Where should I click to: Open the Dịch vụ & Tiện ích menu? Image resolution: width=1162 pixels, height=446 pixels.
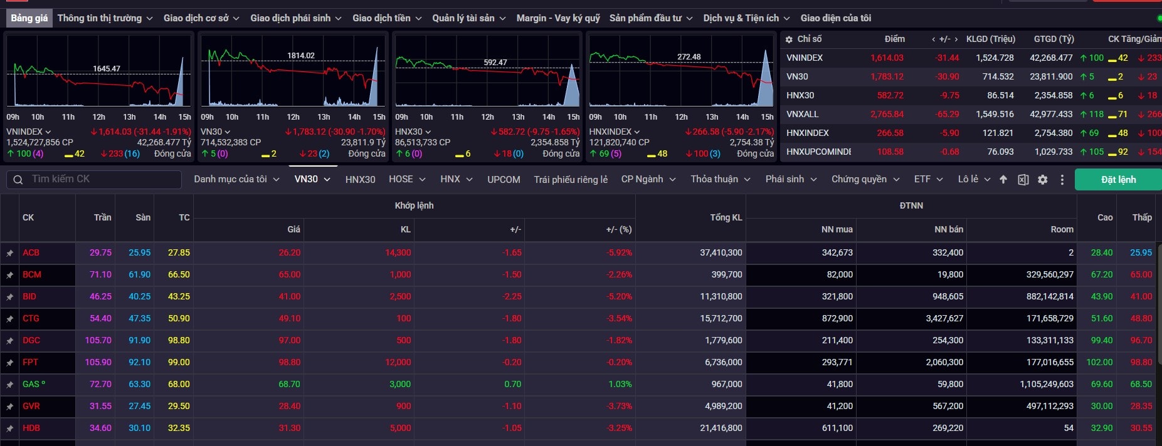tap(746, 18)
